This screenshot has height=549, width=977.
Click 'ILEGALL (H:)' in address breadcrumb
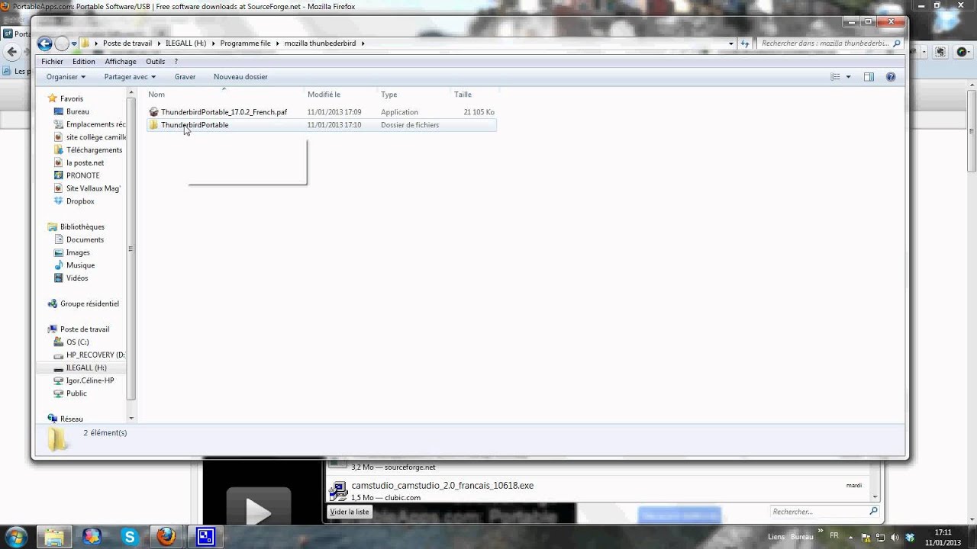(186, 43)
